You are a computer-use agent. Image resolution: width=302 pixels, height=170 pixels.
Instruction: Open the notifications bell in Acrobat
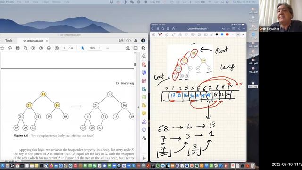click(136, 41)
